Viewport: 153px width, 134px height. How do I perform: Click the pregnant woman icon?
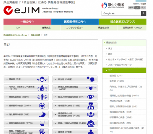point(91,123)
